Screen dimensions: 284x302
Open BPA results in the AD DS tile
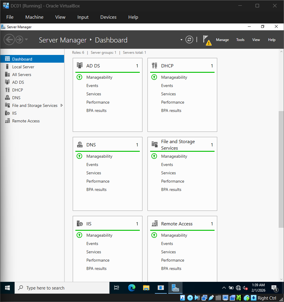pyautogui.click(x=96, y=110)
